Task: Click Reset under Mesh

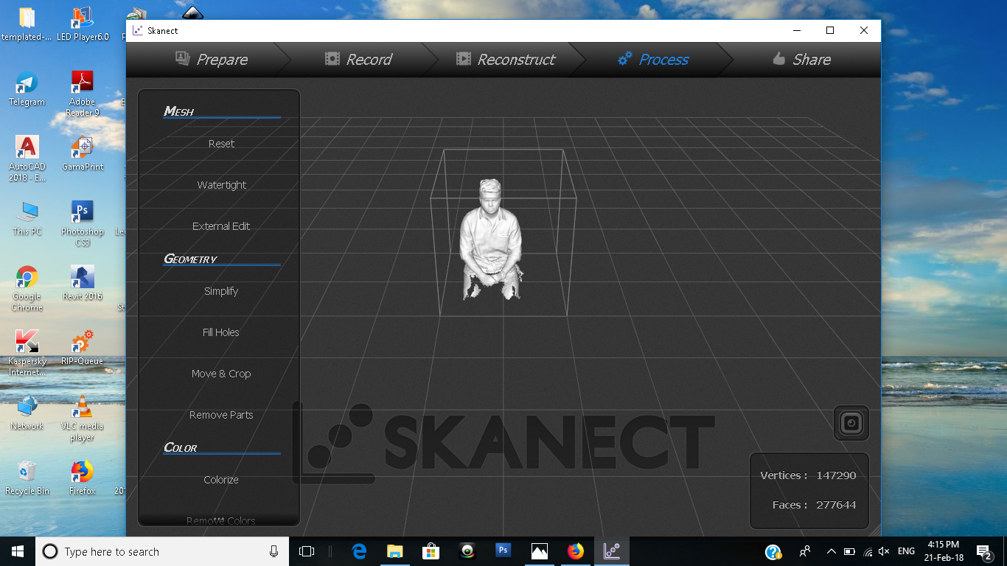Action: click(x=221, y=144)
